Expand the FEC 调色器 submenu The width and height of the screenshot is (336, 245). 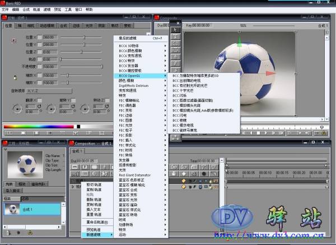tap(141, 105)
